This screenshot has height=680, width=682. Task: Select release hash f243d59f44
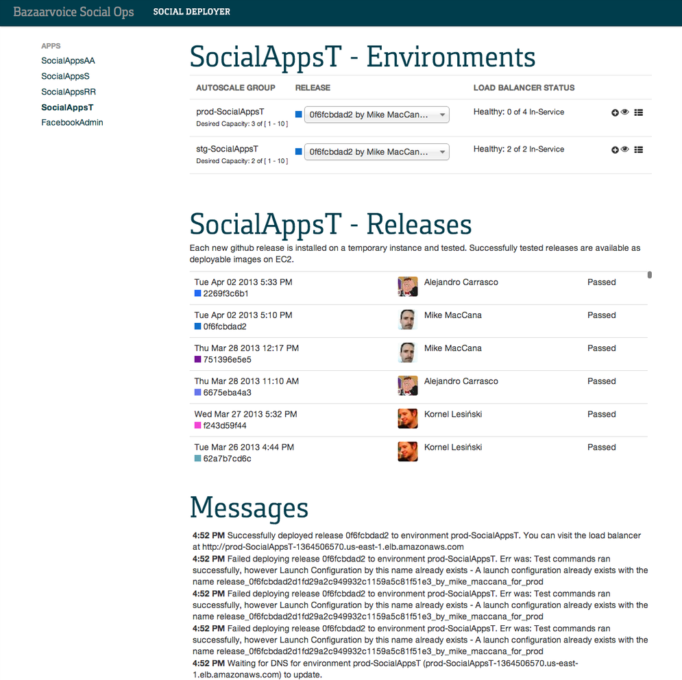[x=225, y=426]
